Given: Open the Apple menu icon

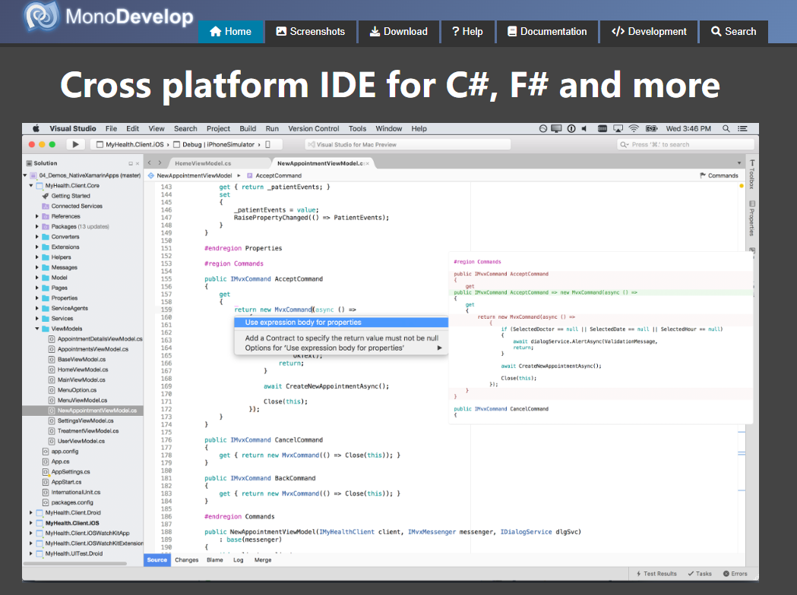Looking at the screenshot, I should (x=36, y=128).
